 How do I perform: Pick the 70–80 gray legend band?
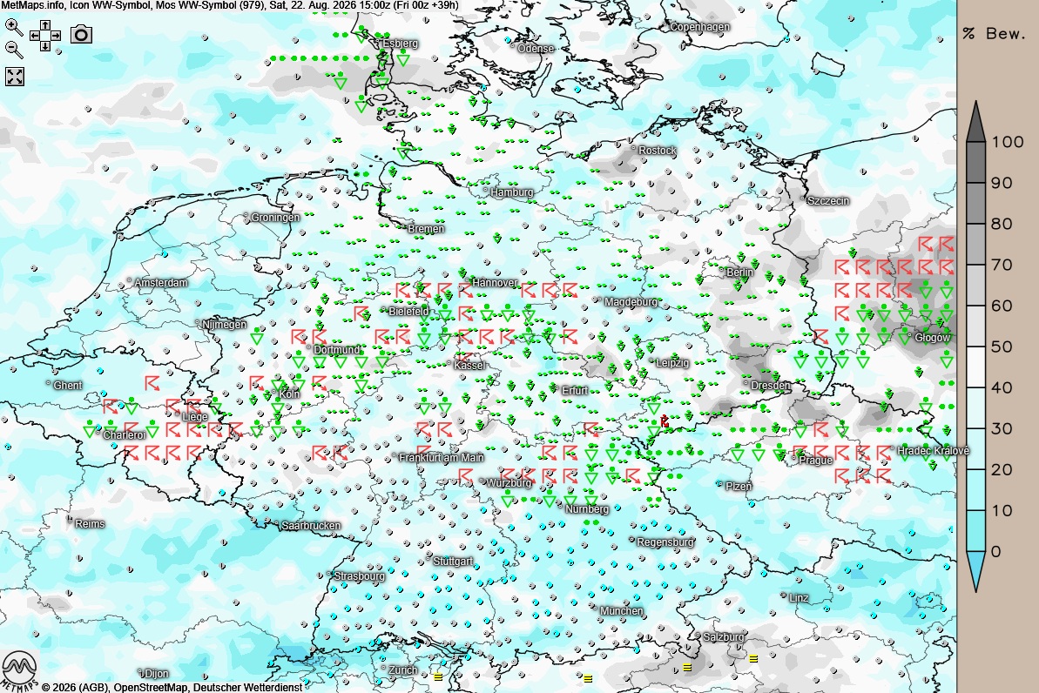[976, 244]
